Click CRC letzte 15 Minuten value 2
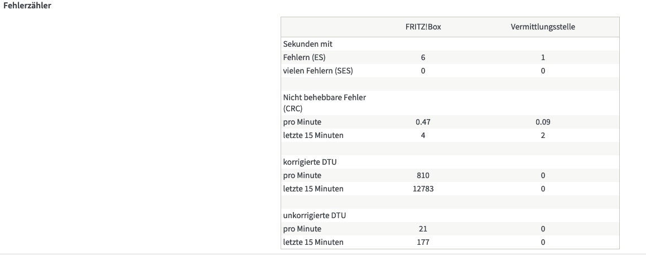Viewport: 646px width, 256px height. 543,135
